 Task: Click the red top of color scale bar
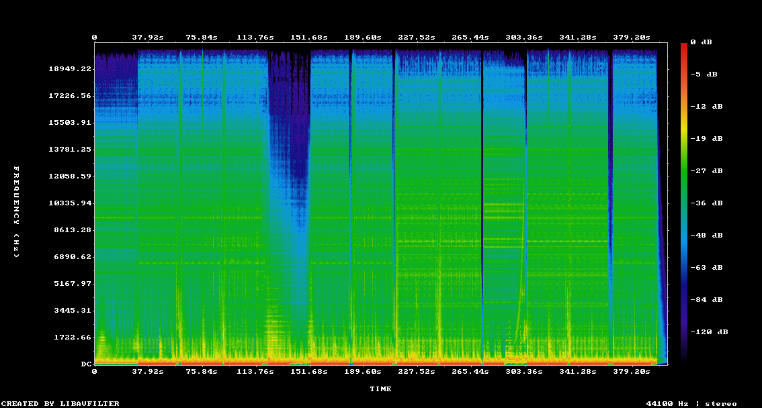tap(684, 47)
